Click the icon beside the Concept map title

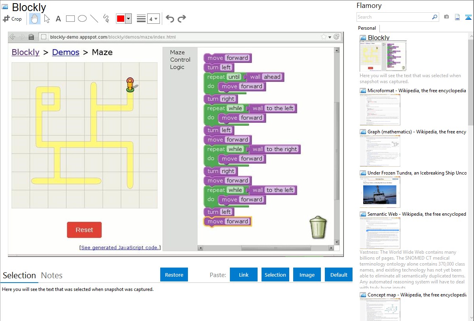coord(363,295)
